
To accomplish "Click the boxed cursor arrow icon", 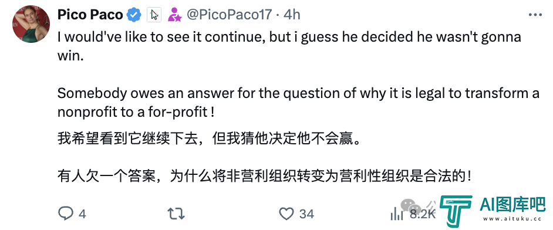I will (x=154, y=15).
